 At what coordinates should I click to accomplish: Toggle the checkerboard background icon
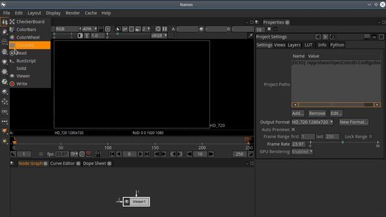click(x=171, y=36)
